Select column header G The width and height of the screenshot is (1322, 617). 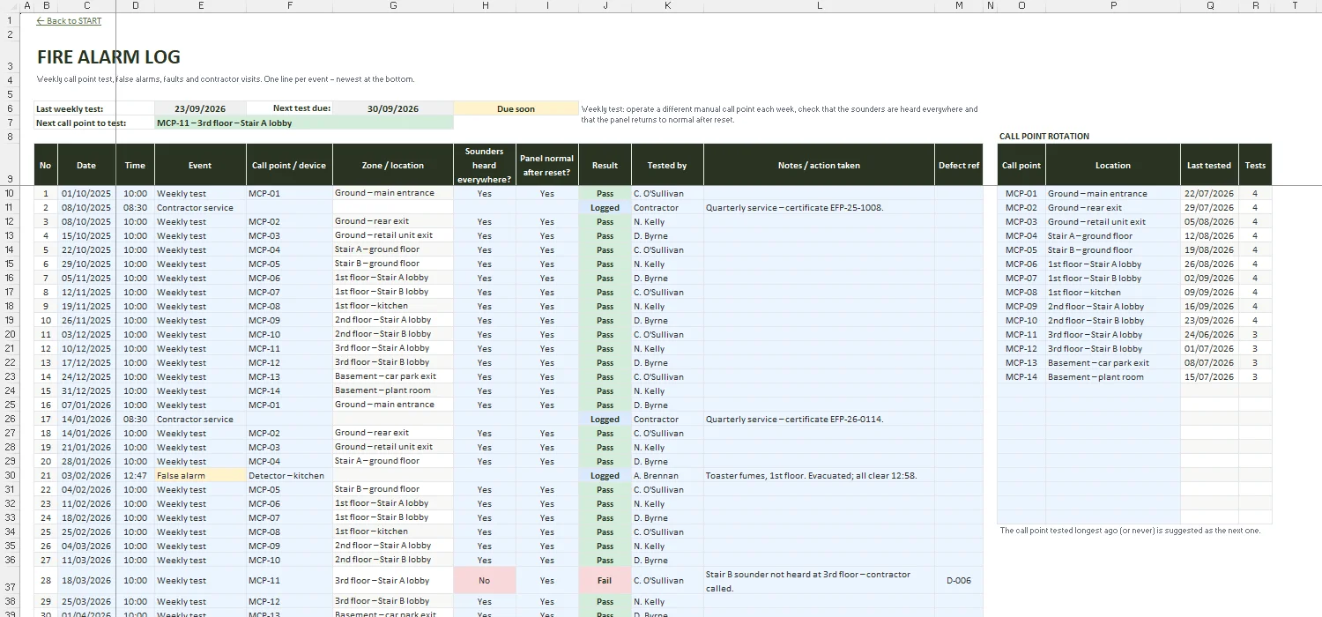pos(393,5)
